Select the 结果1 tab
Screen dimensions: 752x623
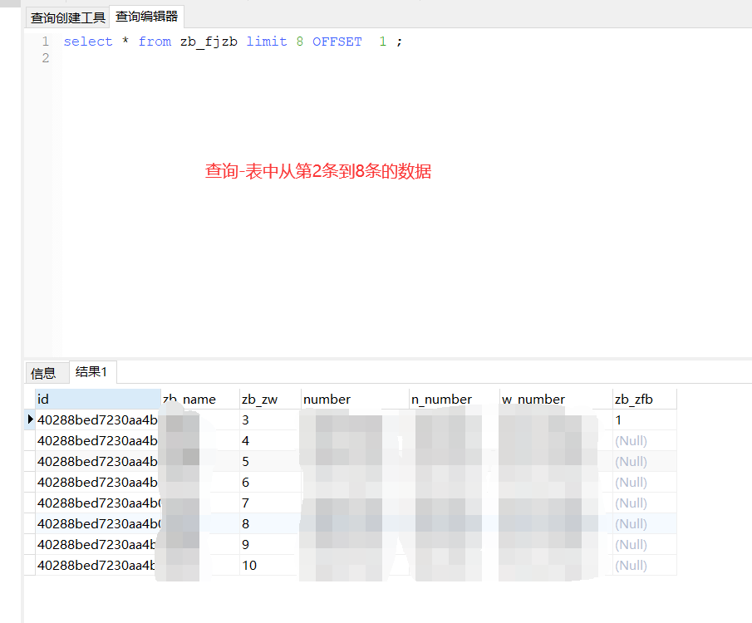pos(91,371)
